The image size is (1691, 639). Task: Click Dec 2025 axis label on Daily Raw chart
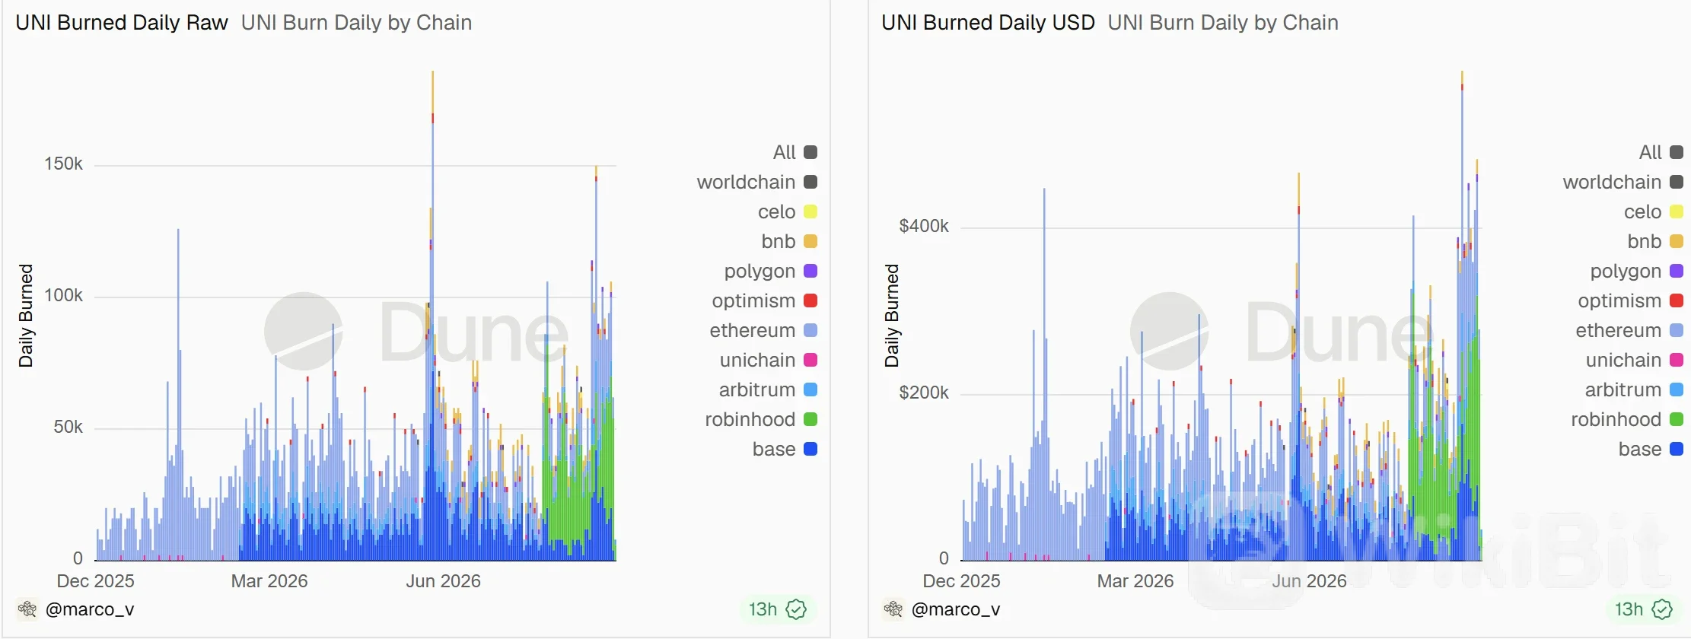click(95, 581)
